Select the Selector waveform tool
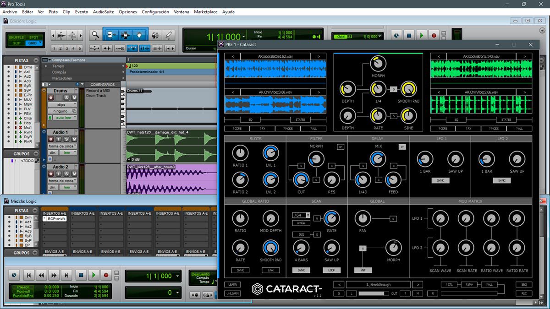The image size is (550, 309). pyautogui.click(x=125, y=35)
